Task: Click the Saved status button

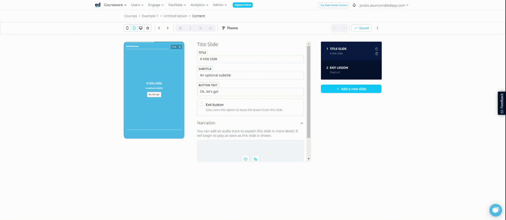Action: tap(361, 28)
